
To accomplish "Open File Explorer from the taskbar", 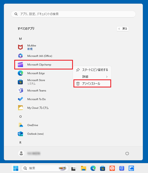I will tap(83, 168).
